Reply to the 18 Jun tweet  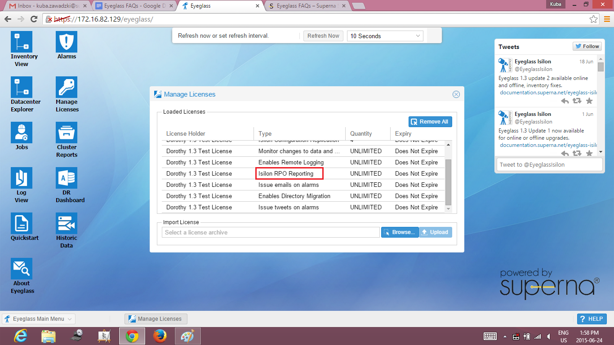point(565,101)
